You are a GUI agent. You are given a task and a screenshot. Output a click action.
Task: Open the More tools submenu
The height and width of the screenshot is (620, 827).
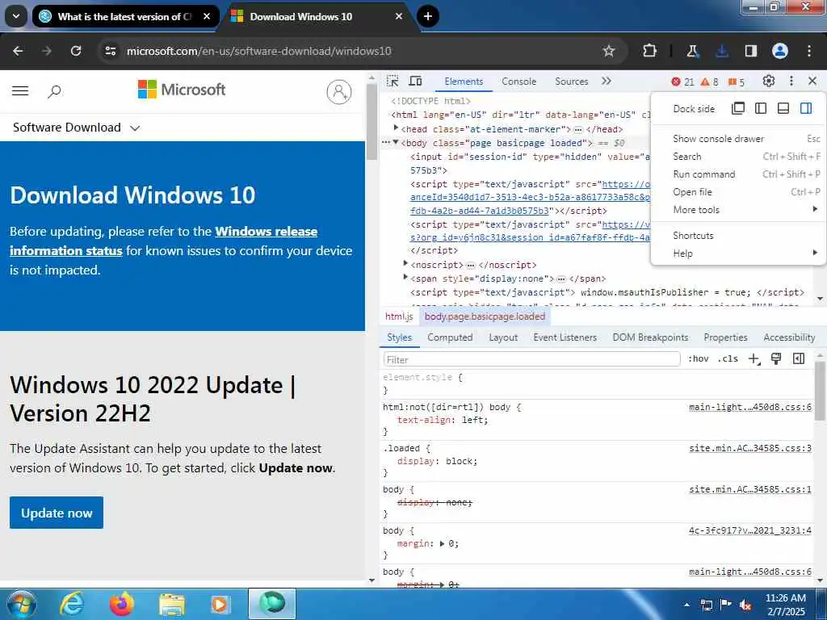[738, 210]
